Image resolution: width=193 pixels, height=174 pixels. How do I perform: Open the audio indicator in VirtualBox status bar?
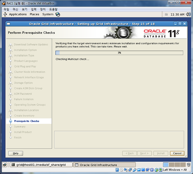[x=126, y=170]
